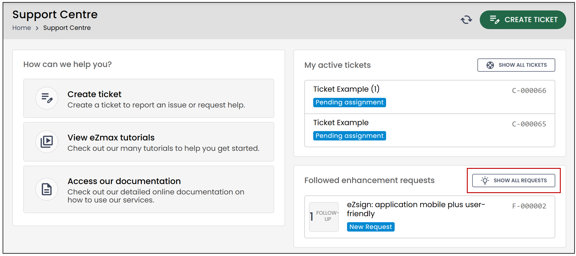Open ticket C-000065 Ticket Example
Screen dimensions: 576x256
pyautogui.click(x=430, y=130)
